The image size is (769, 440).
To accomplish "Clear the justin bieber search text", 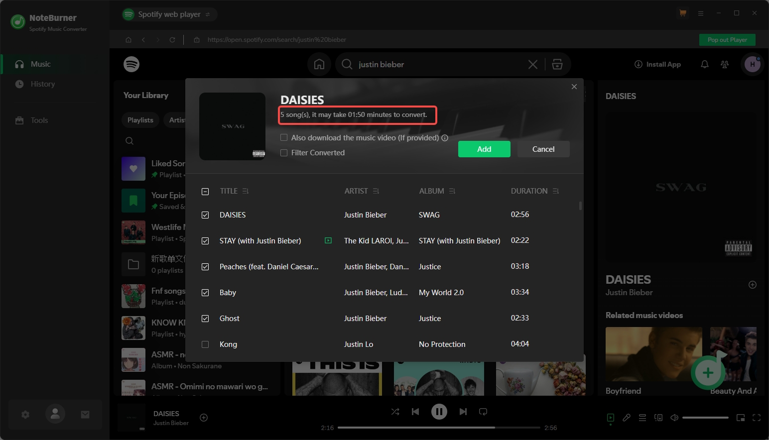I will [533, 64].
